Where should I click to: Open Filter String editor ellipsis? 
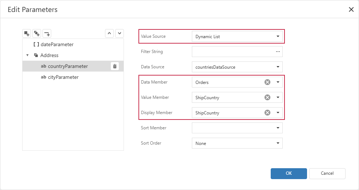(x=278, y=52)
